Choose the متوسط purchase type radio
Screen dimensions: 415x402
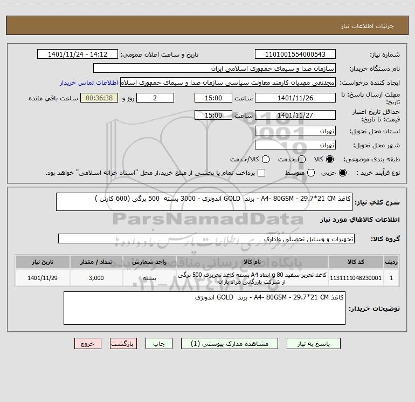click(x=311, y=173)
